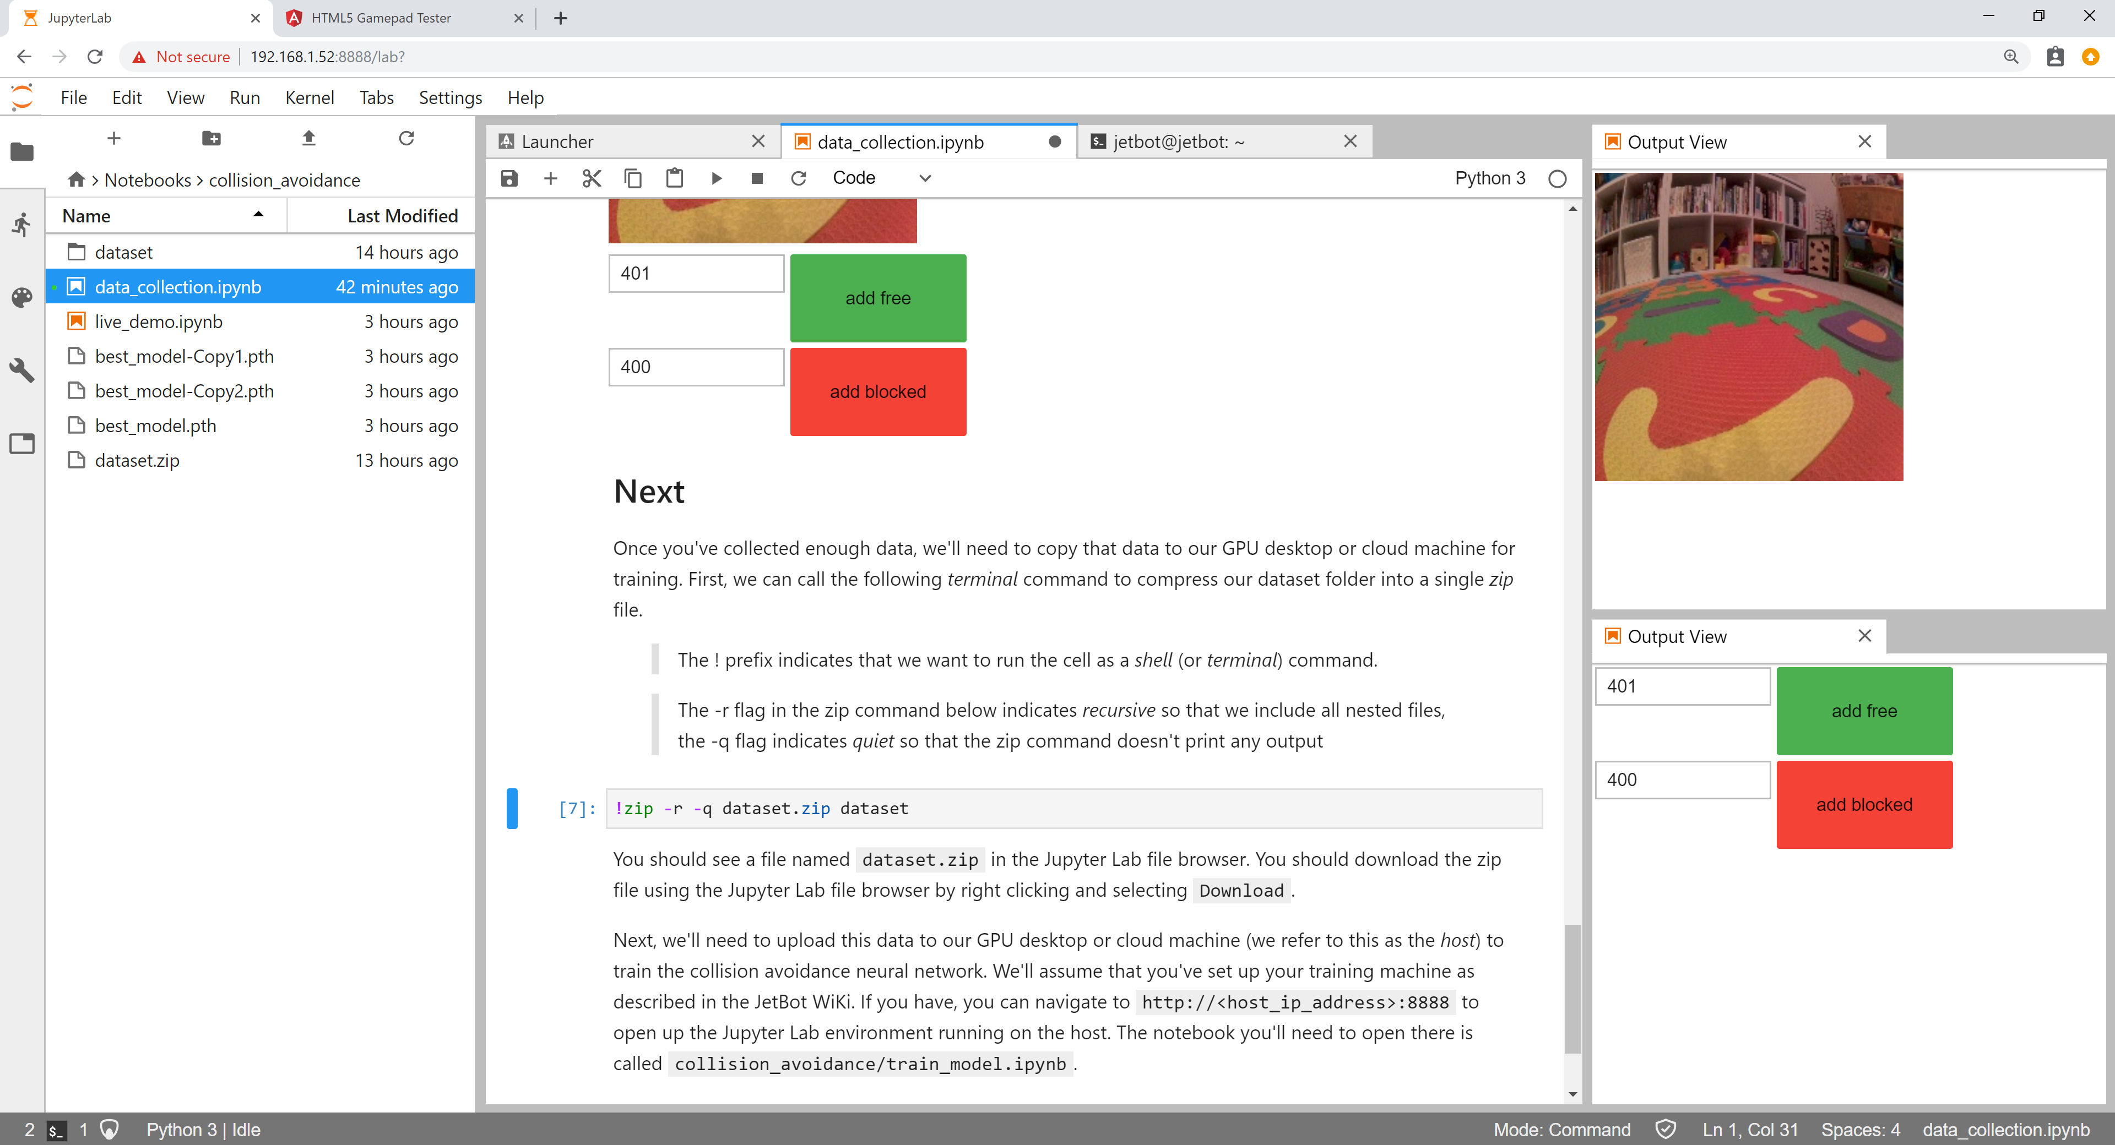The height and width of the screenshot is (1145, 2115).
Task: Save the notebook with the floppy disk icon
Action: click(x=509, y=178)
